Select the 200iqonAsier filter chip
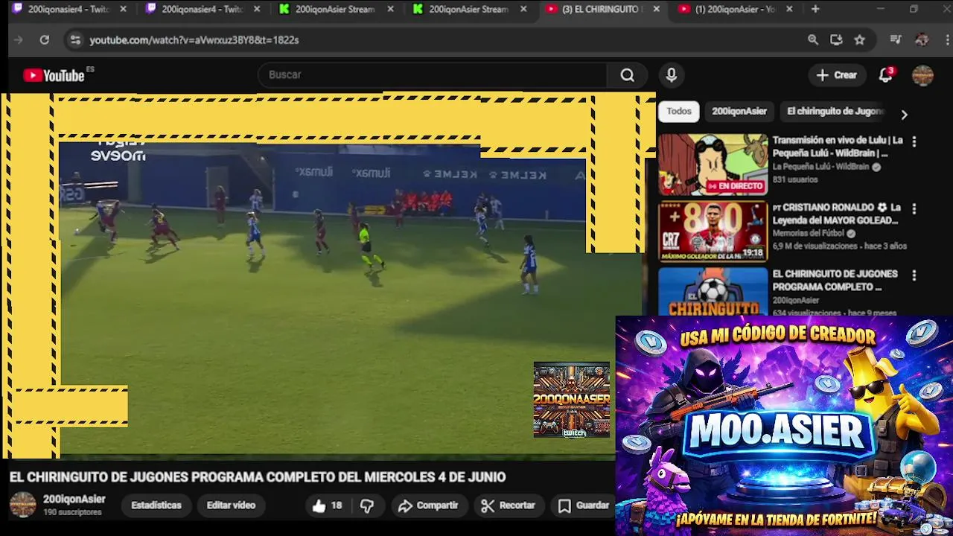The image size is (953, 536). point(739,111)
